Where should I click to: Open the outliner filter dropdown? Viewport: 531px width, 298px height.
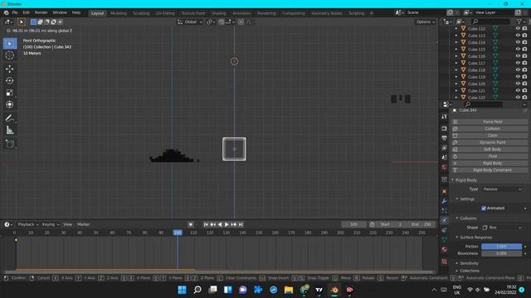tap(520, 22)
